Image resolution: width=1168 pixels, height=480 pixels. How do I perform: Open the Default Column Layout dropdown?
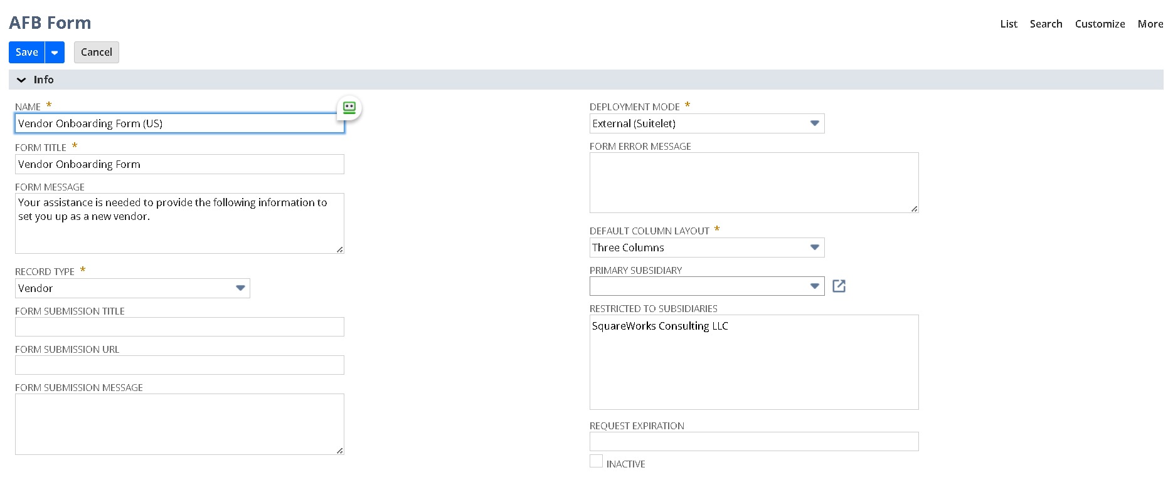814,248
